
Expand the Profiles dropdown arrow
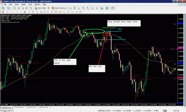pos(10,8)
